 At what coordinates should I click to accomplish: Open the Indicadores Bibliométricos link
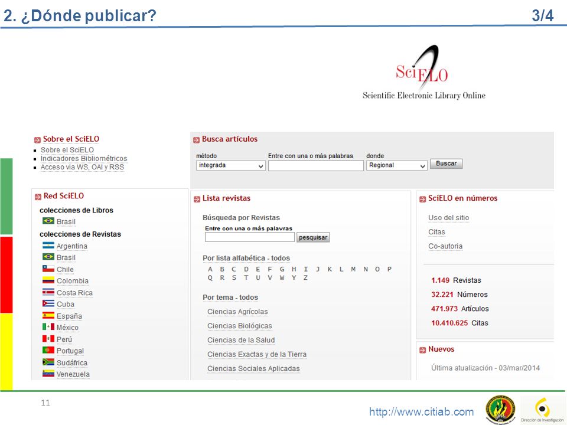pyautogui.click(x=84, y=158)
